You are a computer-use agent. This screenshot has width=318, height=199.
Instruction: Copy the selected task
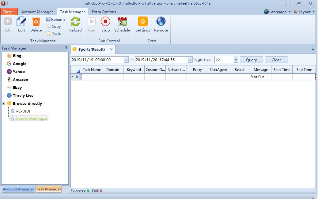[x=48, y=27]
